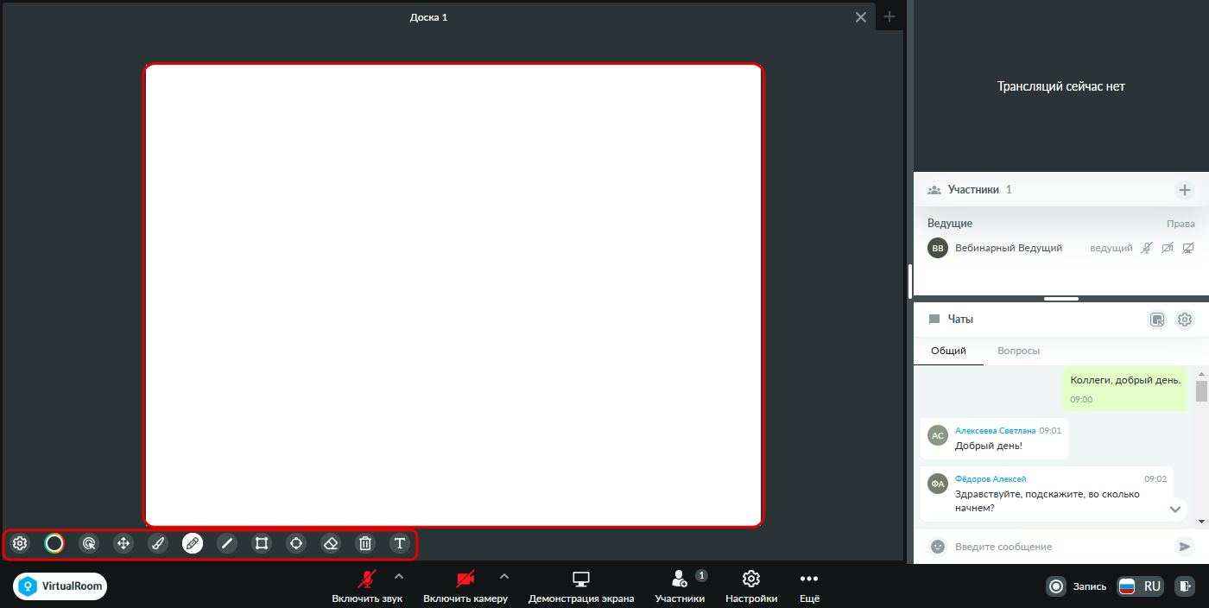Expand audio options arrow next to microphone
The height and width of the screenshot is (608, 1209).
[398, 576]
